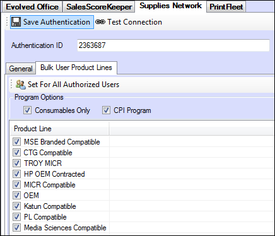
Task: Toggle Katun Compatible checkbox
Action: [16, 206]
